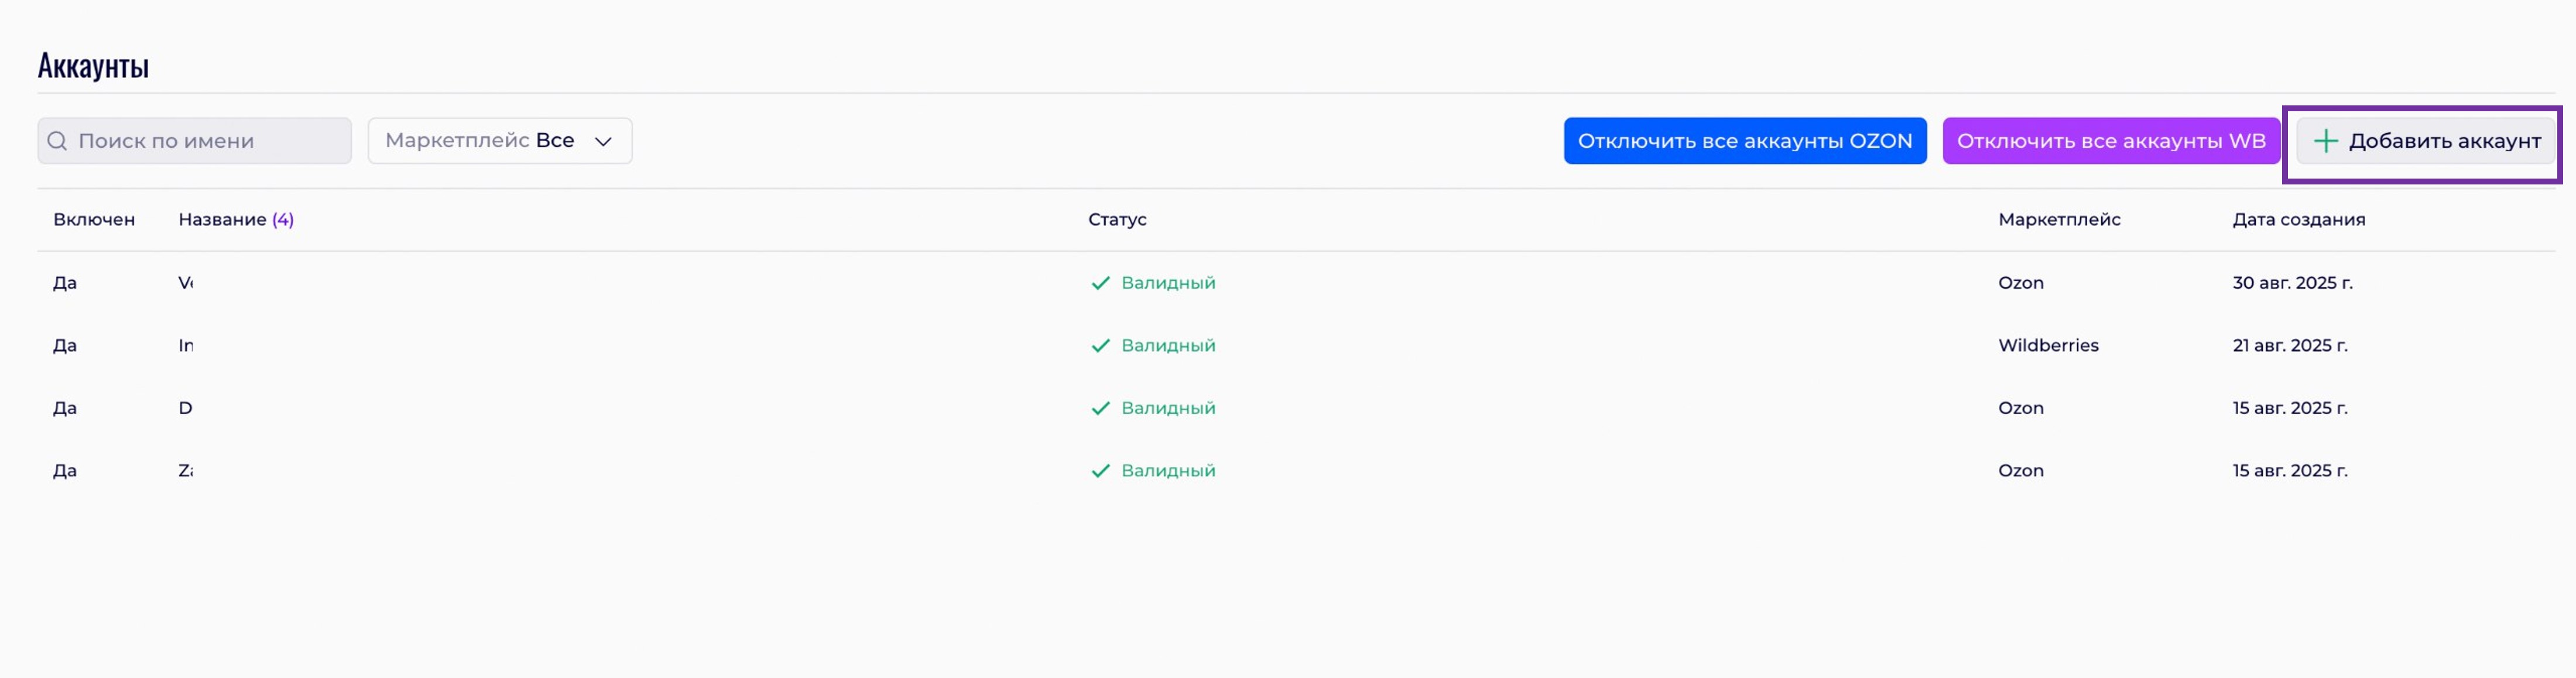The width and height of the screenshot is (2576, 678).
Task: Open the Маркетплейс filter dropdown
Action: point(499,141)
